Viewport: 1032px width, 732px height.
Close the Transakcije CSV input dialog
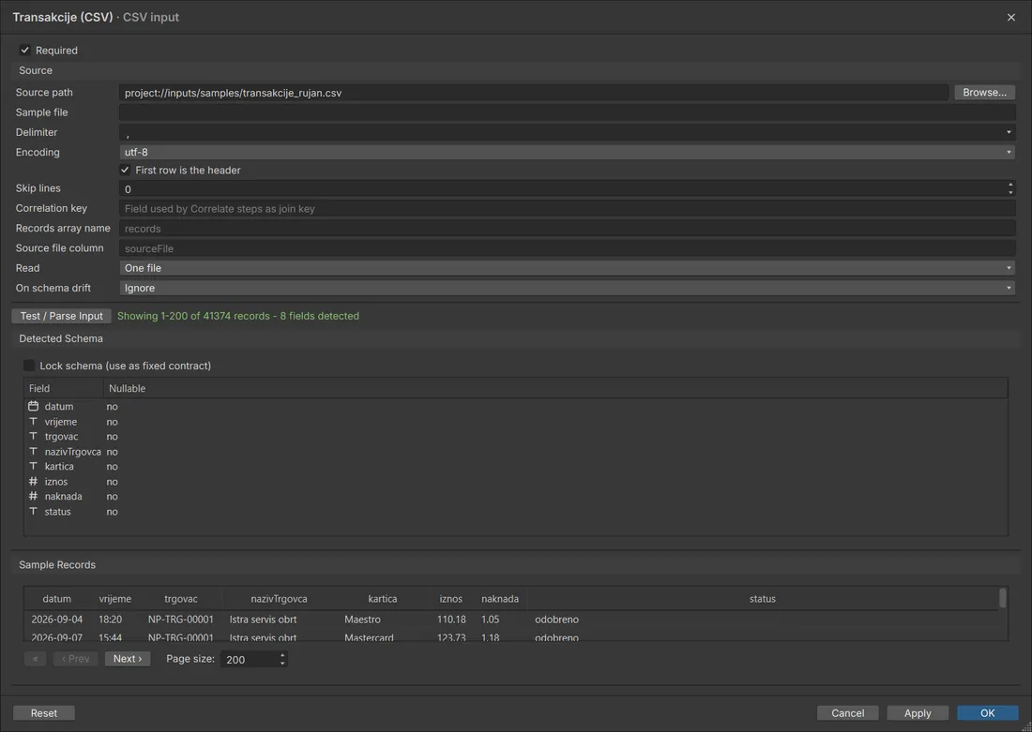(x=1011, y=17)
